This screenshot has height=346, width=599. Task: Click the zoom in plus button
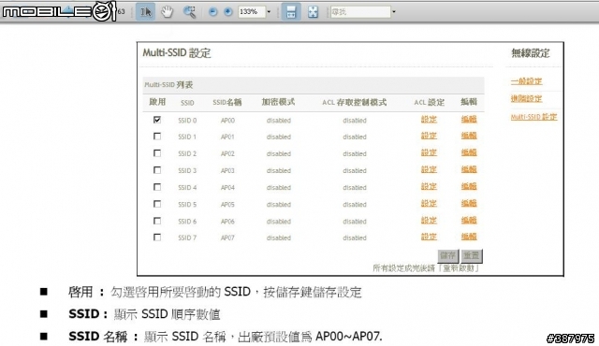click(228, 12)
